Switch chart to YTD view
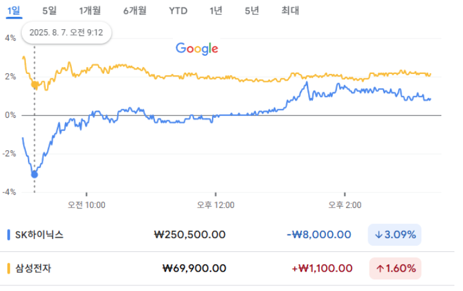The width and height of the screenshot is (463, 291). click(178, 11)
